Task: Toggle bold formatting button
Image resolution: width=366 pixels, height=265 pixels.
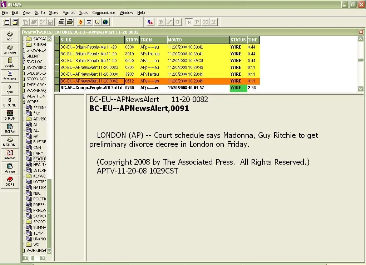Action: coord(161,22)
